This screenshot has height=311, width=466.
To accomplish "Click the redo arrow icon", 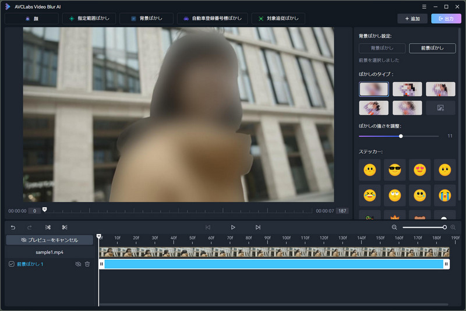I will 30,228.
